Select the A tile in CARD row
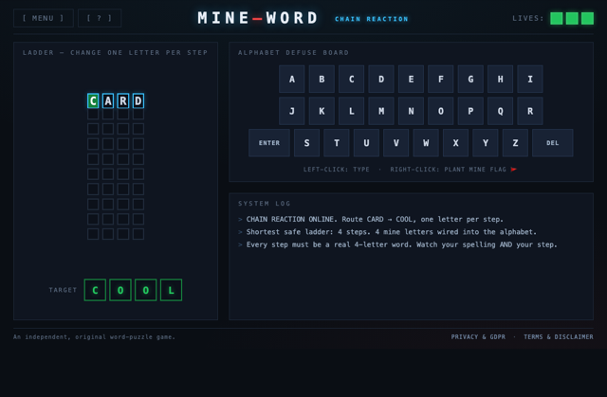 click(108, 100)
